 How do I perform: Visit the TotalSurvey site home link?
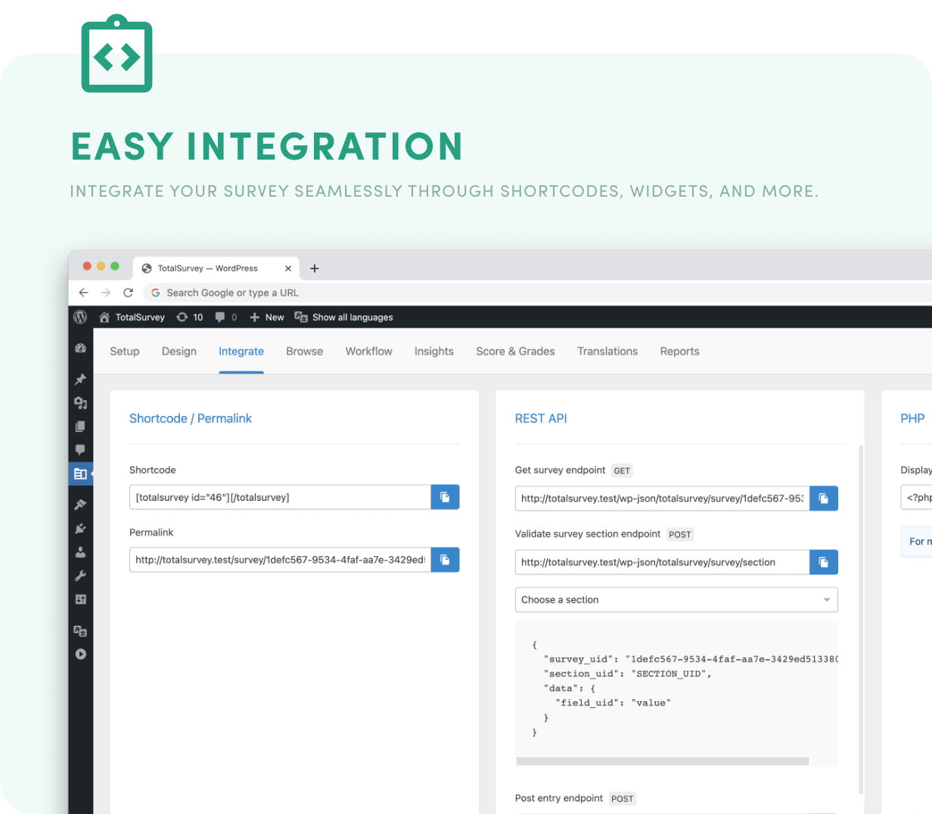132,317
